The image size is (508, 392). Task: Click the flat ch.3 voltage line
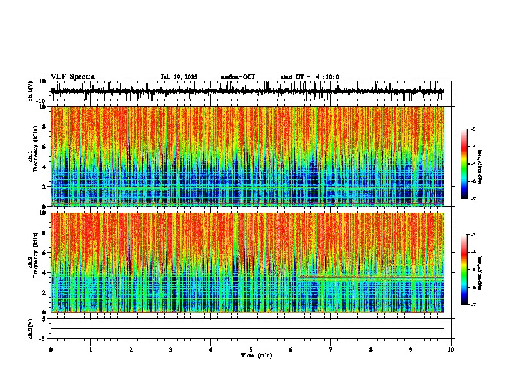coord(248,329)
